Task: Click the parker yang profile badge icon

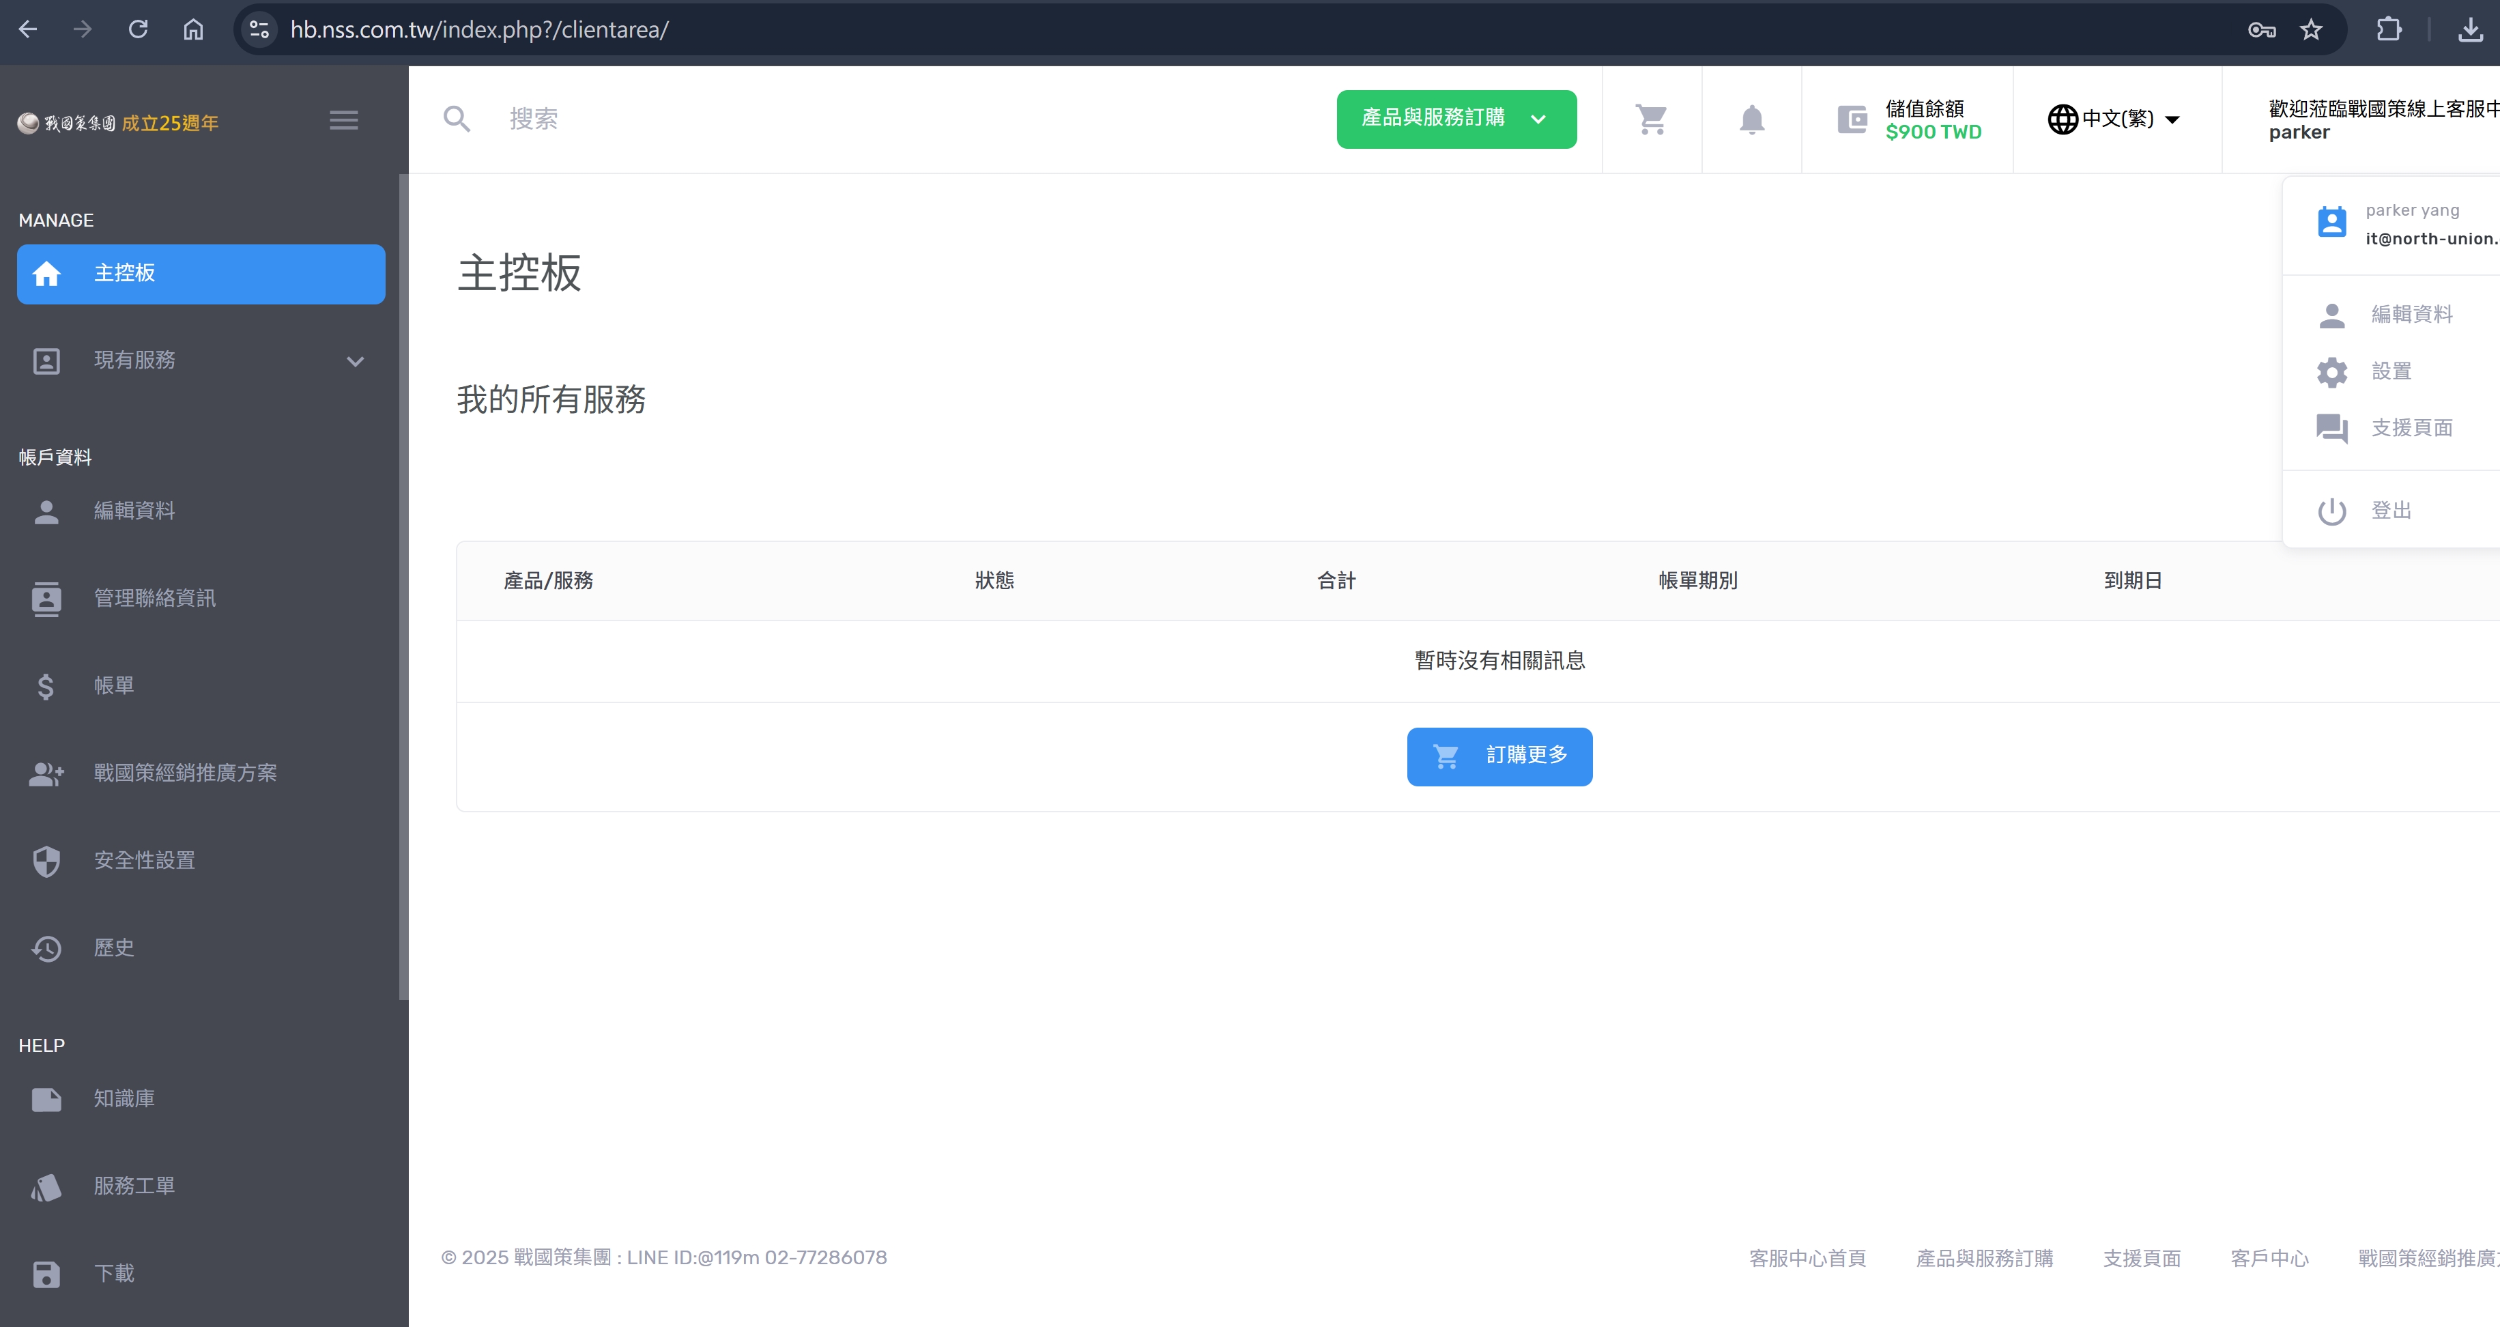Action: pos(2332,223)
